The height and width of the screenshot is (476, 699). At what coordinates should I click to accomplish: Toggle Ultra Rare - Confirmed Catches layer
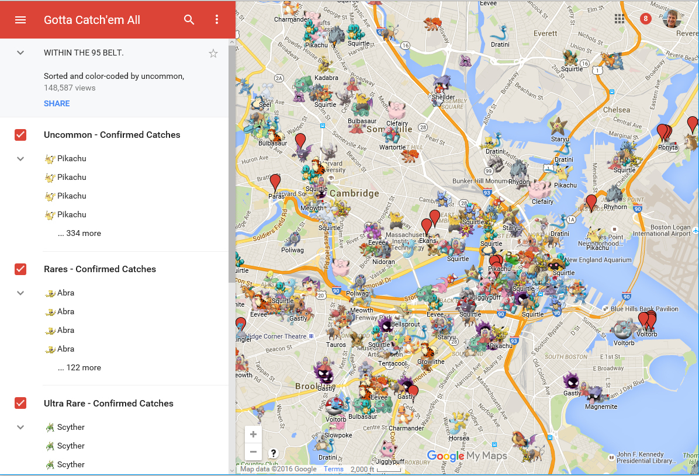point(20,404)
